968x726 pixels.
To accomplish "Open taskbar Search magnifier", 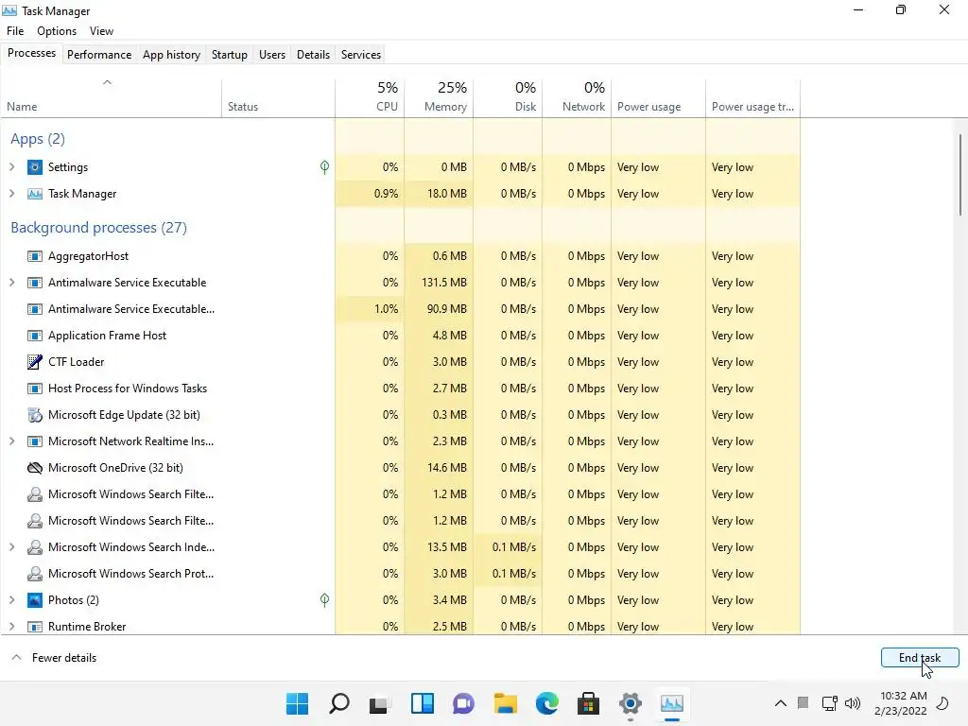I will 339,703.
